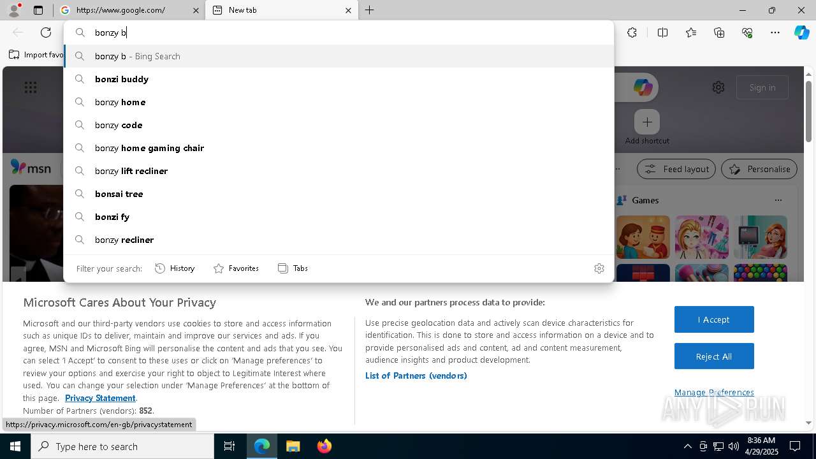
Task: Open the Privacy Statement link
Action: [100, 398]
